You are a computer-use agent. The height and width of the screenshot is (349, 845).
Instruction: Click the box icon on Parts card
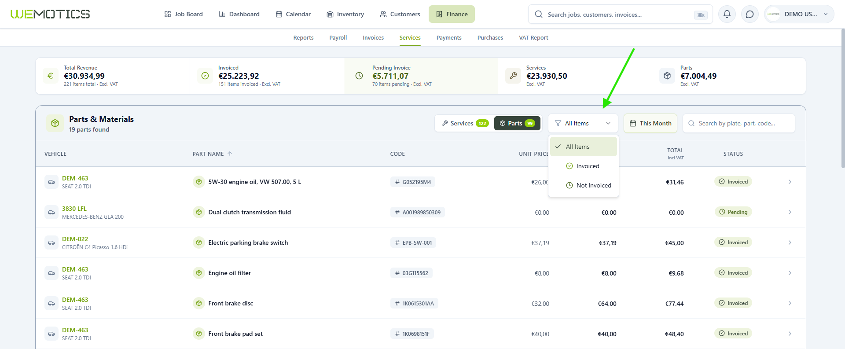pos(667,76)
